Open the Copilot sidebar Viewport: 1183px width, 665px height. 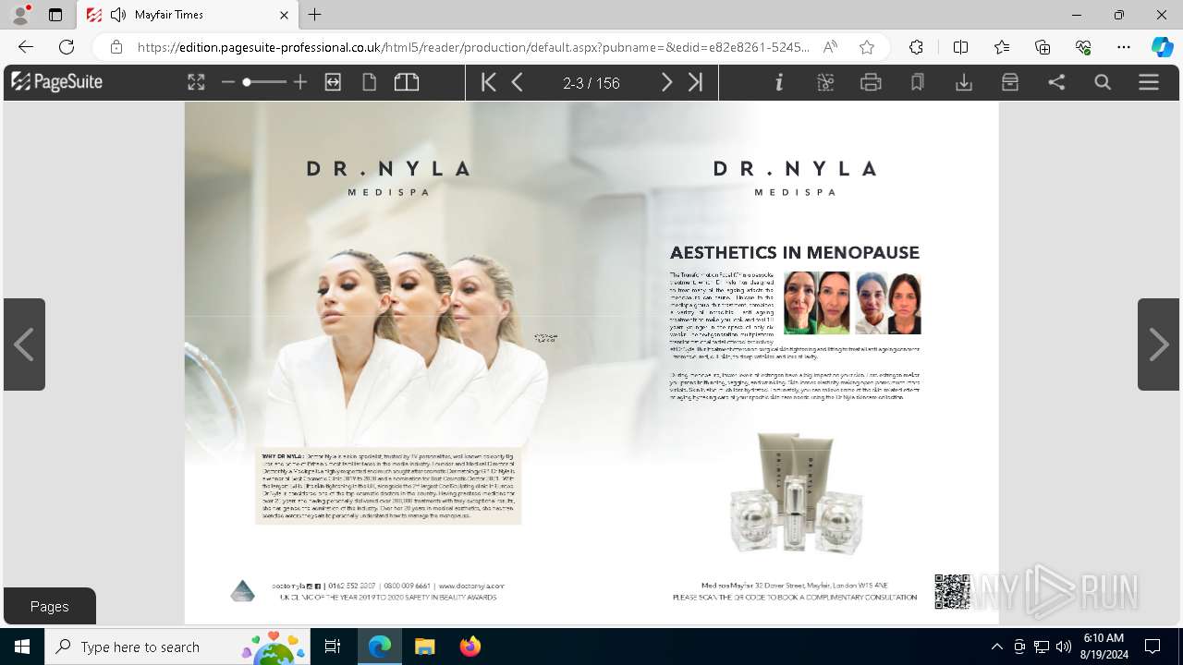click(x=1162, y=47)
